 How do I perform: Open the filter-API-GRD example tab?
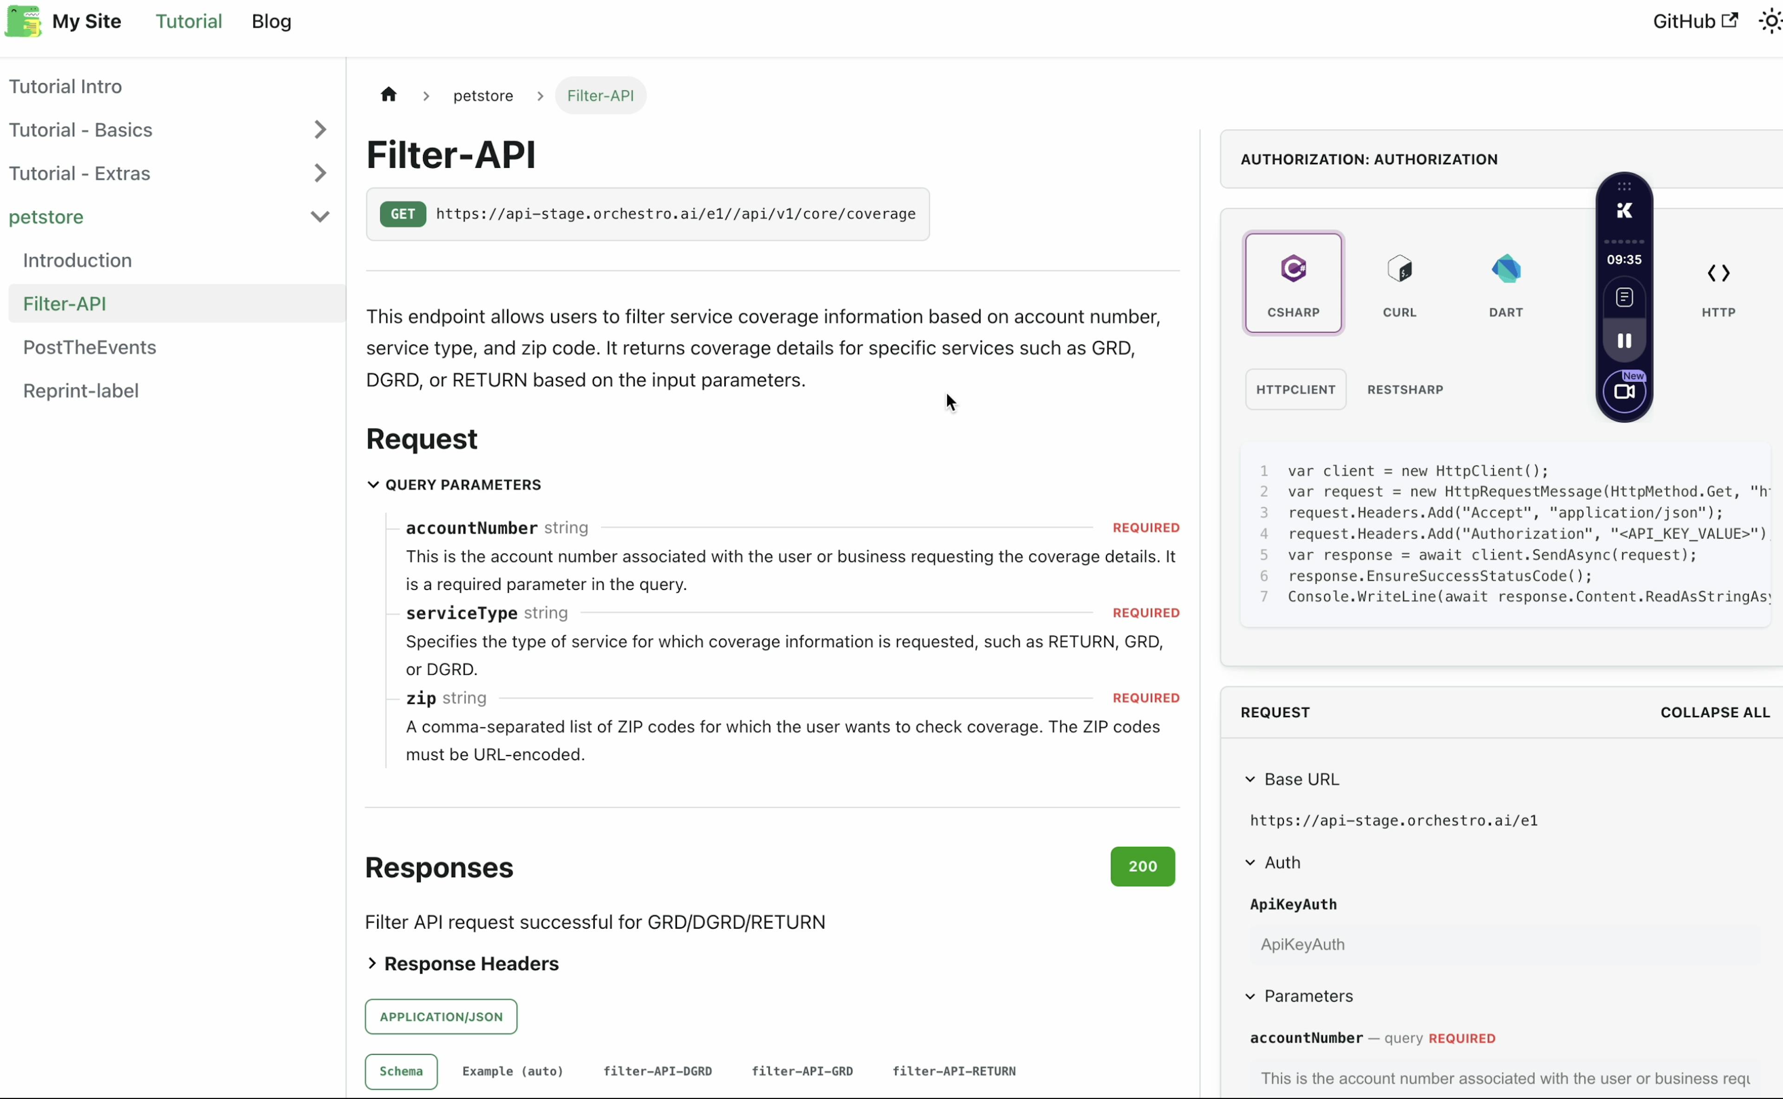[802, 1071]
